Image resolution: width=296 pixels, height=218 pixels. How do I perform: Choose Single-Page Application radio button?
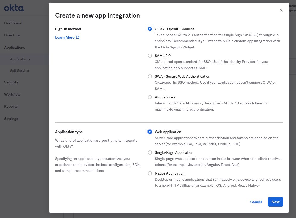150,152
